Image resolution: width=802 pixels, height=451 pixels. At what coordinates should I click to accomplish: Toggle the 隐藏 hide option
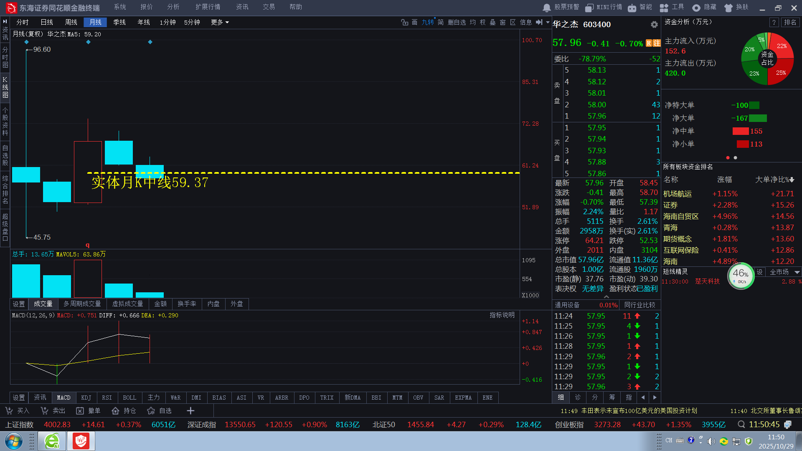[704, 8]
